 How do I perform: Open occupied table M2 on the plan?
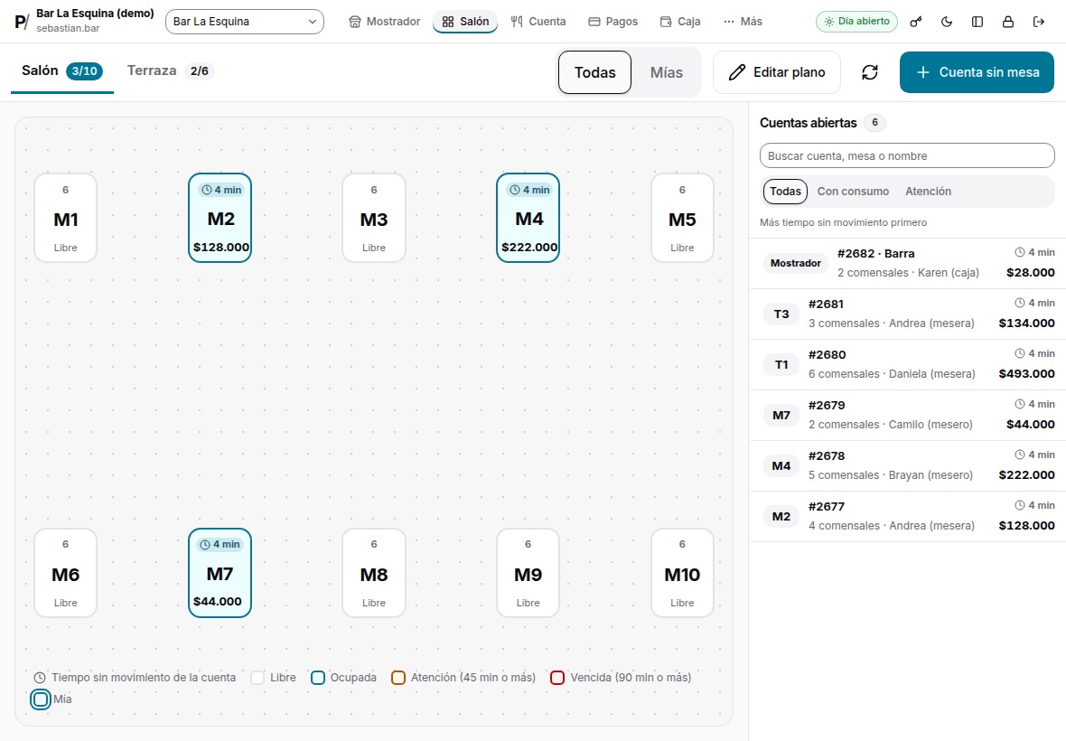[220, 218]
